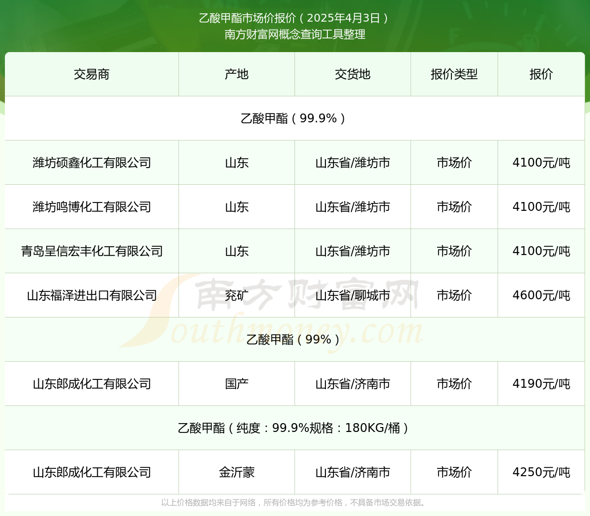Click the 交货地 column header

(x=353, y=74)
